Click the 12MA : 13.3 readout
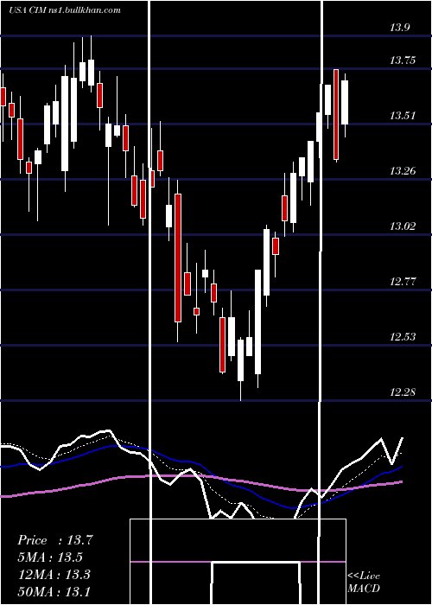The height and width of the screenshot is (605, 432). click(54, 575)
